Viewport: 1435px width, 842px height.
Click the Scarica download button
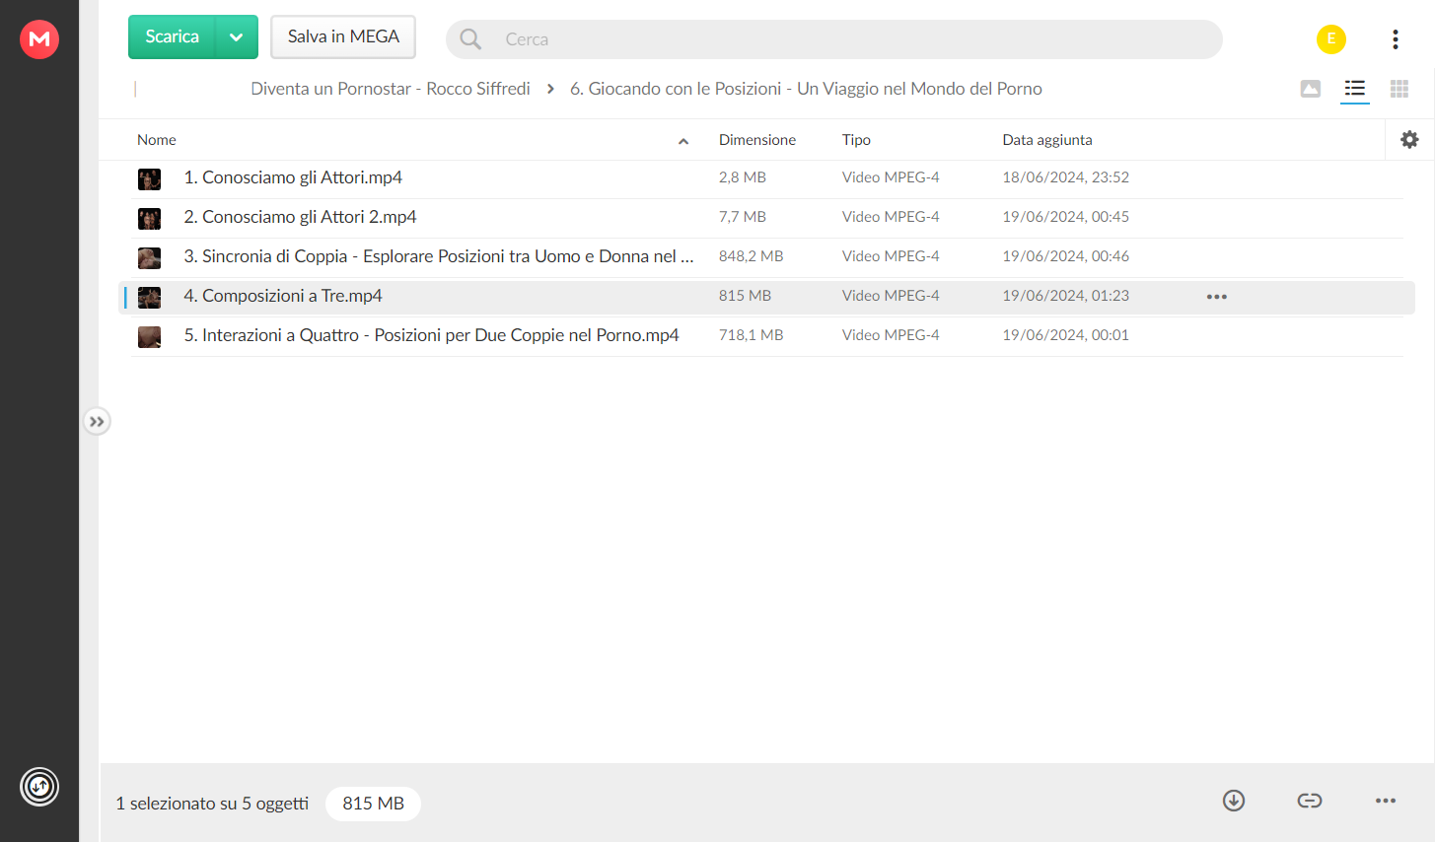click(x=173, y=37)
